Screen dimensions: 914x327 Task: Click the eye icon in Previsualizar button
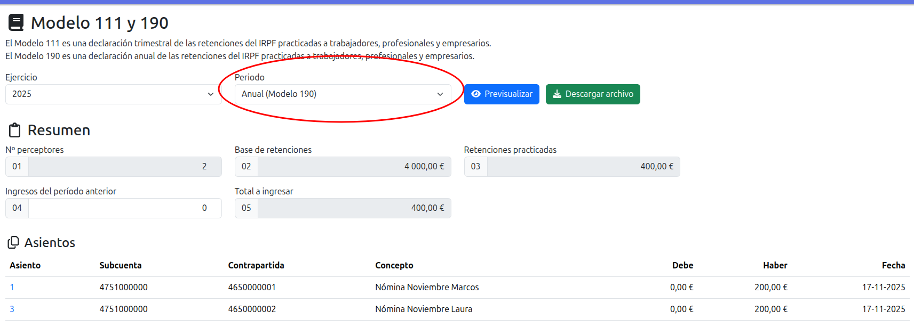coord(476,94)
